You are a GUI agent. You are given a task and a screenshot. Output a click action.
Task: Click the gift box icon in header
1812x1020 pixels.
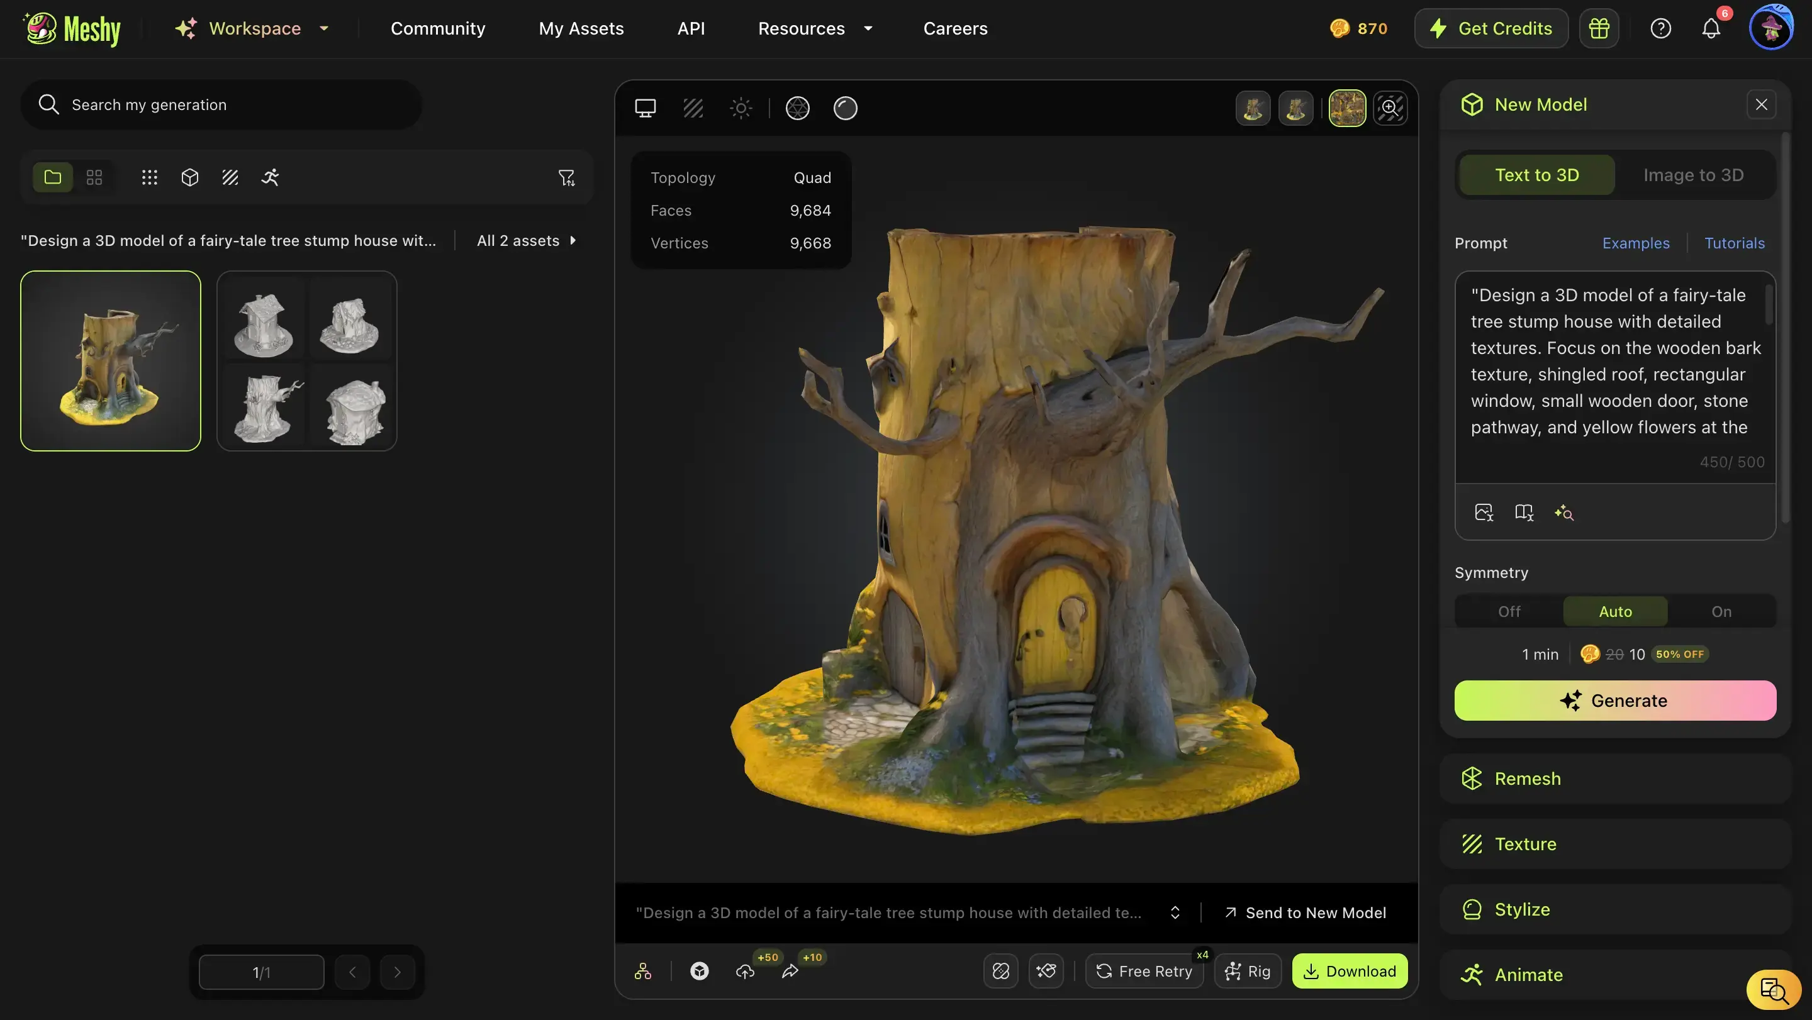1598,29
